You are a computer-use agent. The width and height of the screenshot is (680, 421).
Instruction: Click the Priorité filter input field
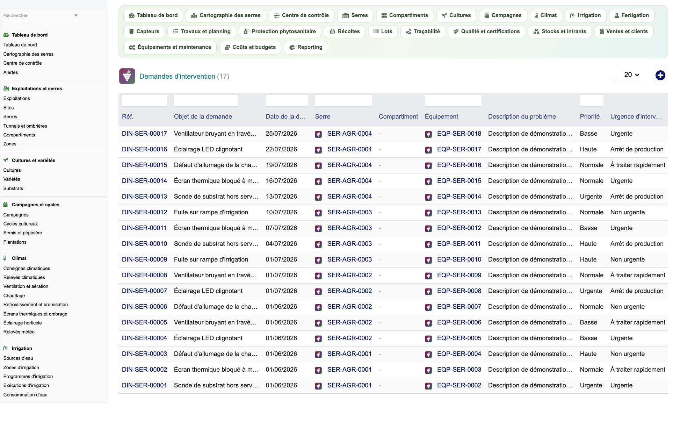pyautogui.click(x=592, y=101)
